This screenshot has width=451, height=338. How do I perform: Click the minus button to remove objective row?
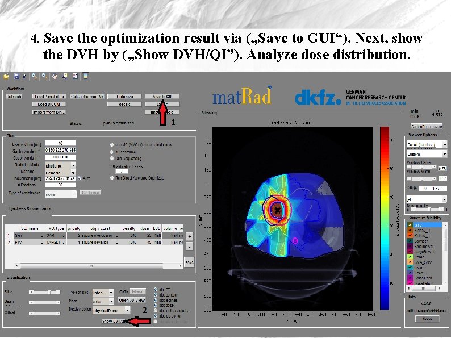point(190,247)
